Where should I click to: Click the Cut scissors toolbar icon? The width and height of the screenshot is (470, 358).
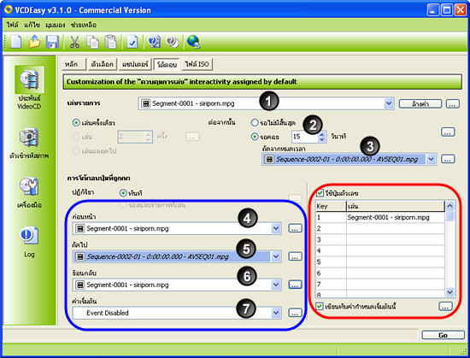[x=74, y=42]
